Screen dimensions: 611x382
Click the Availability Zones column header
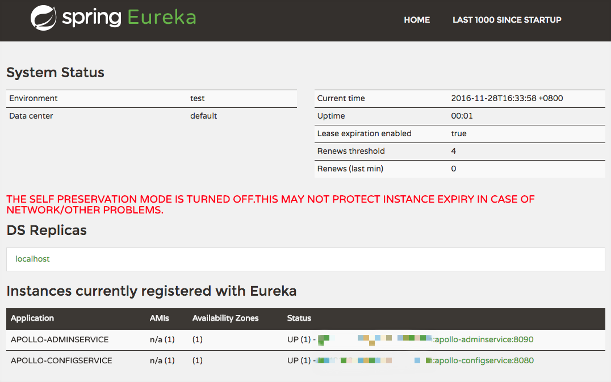(x=225, y=318)
